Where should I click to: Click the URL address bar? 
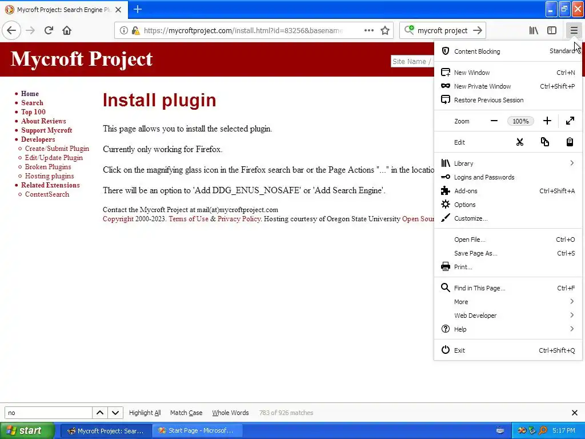tap(242, 31)
